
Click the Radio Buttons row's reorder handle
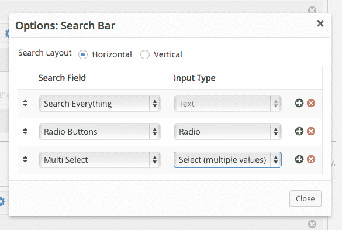(x=25, y=131)
